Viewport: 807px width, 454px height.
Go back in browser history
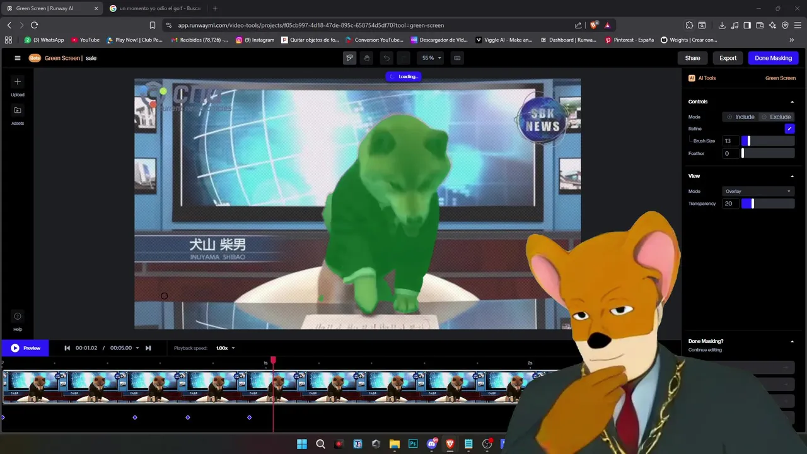point(9,25)
